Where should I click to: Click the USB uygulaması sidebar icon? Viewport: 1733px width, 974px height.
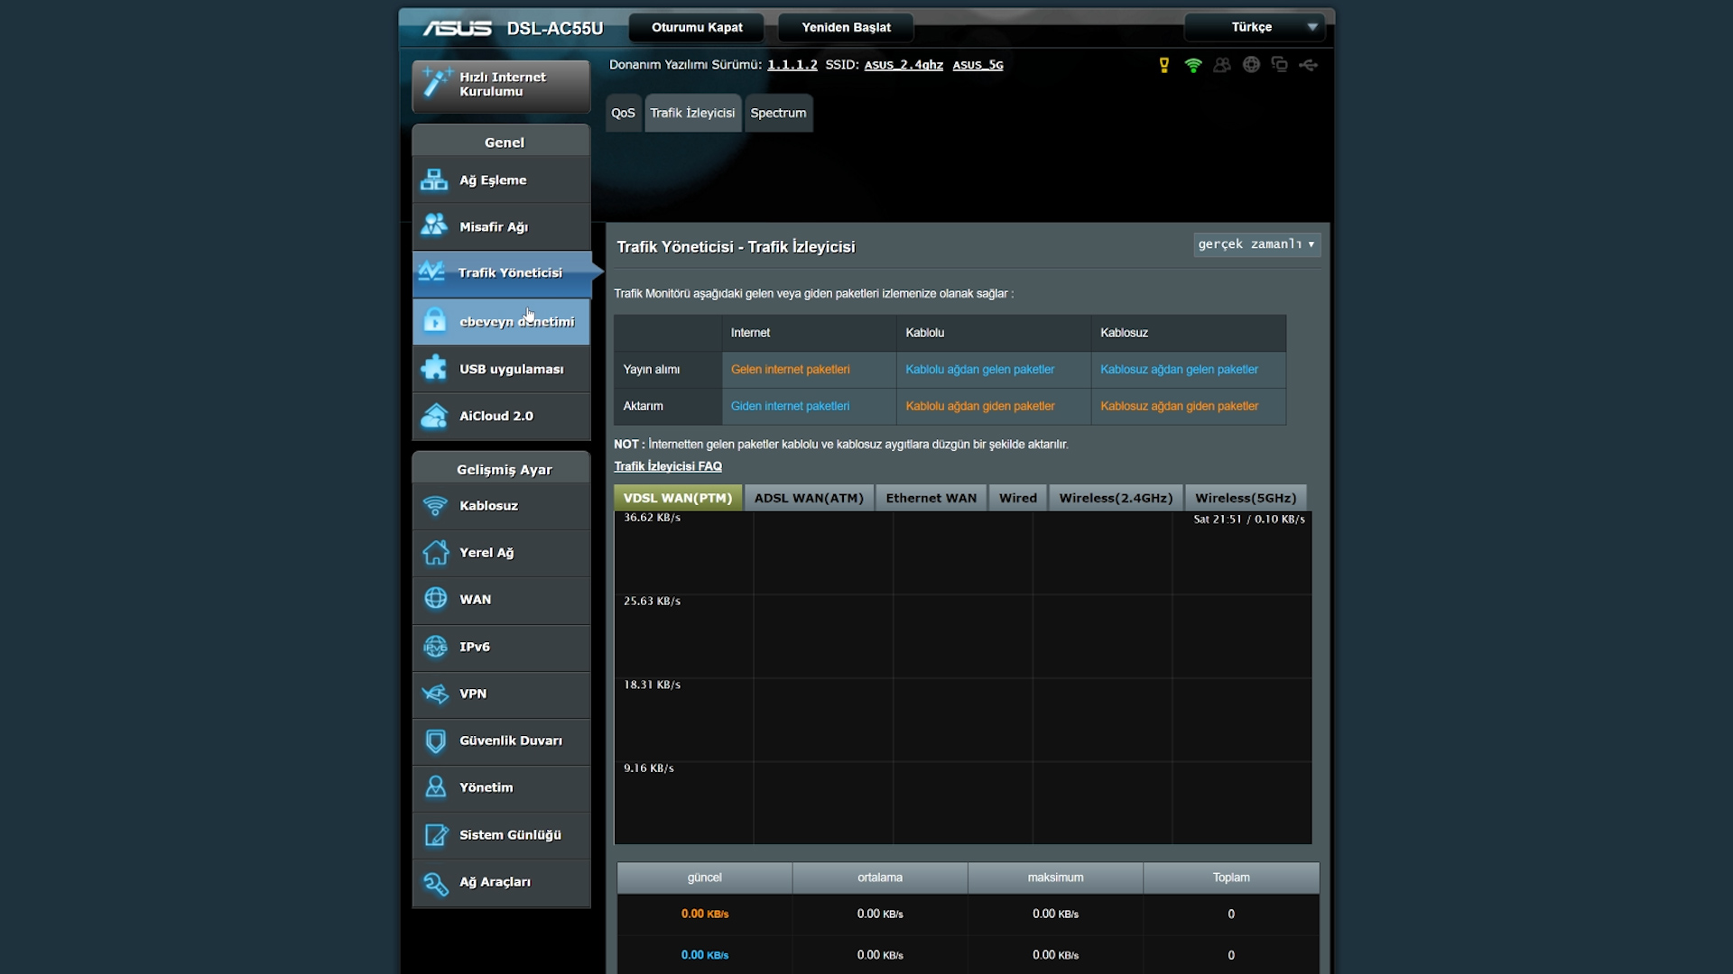(432, 367)
